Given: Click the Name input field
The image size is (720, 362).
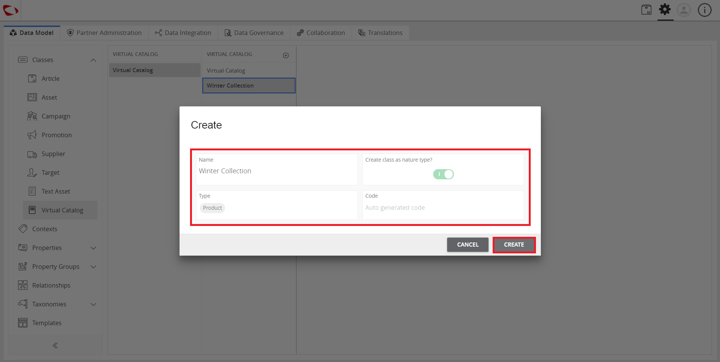Looking at the screenshot, I should (x=277, y=170).
